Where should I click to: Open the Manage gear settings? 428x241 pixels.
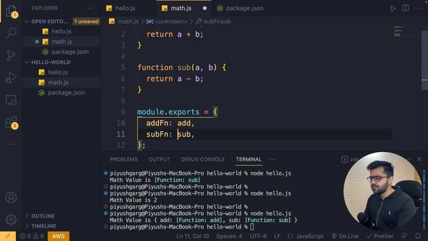11,220
